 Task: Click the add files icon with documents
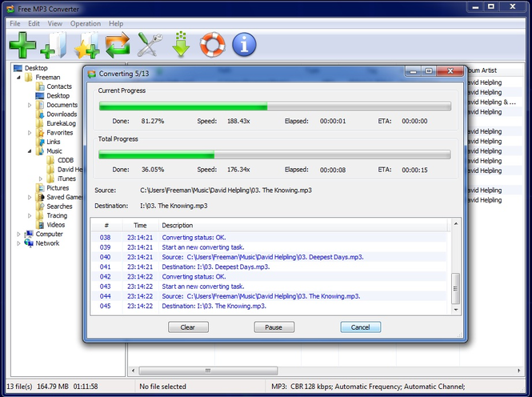point(53,46)
